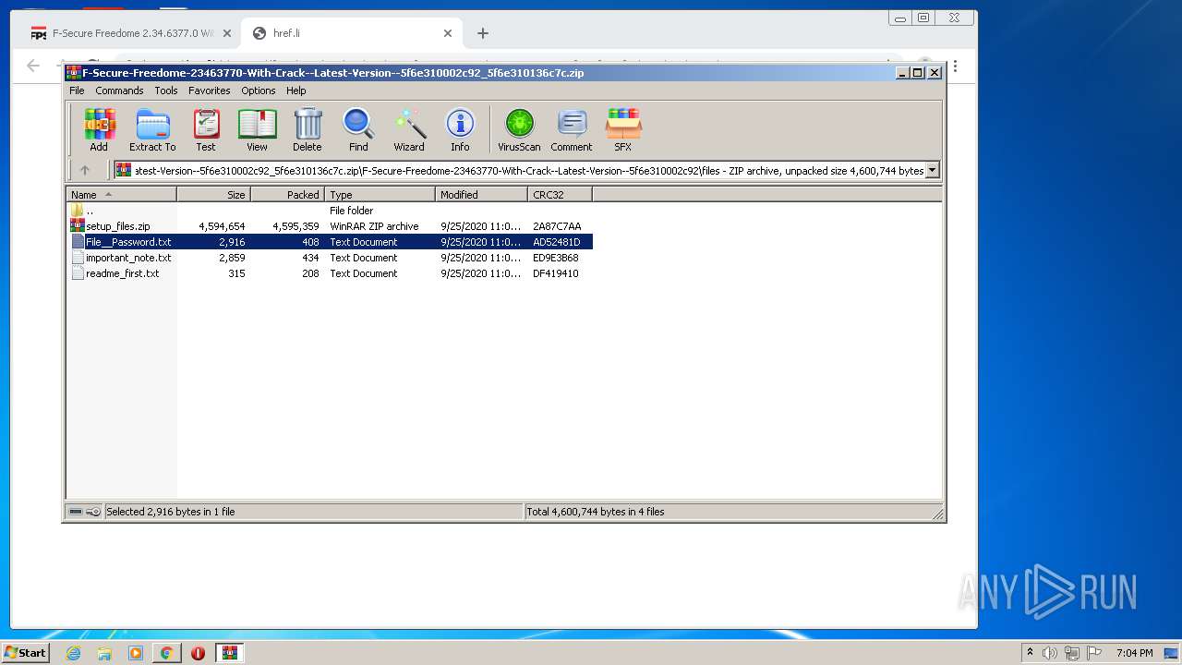
Task: Click 'WinRAR ZIP archive' type cell
Action: tap(374, 226)
